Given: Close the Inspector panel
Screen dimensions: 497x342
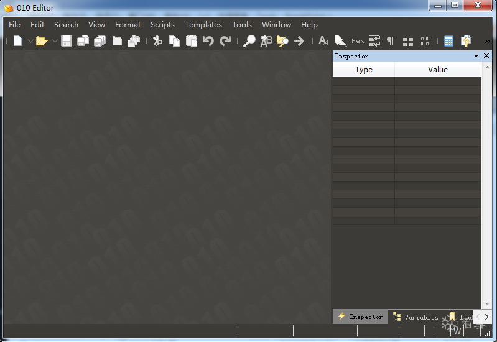Looking at the screenshot, I should [x=486, y=56].
